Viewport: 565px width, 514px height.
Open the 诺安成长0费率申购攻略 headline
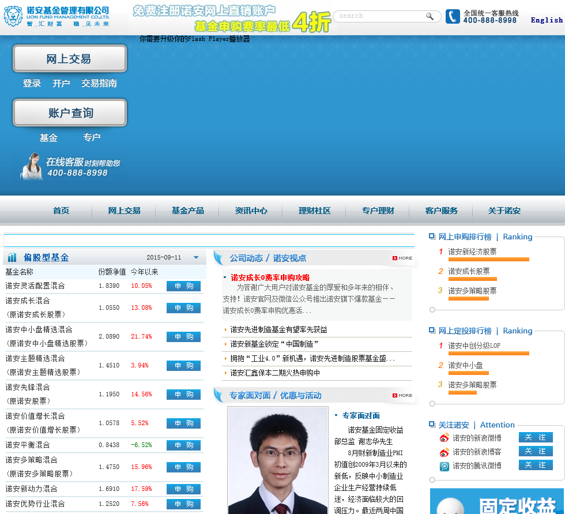tap(270, 277)
